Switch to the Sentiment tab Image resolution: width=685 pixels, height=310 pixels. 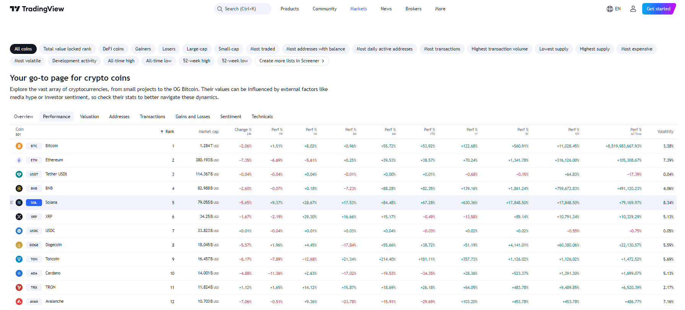click(231, 117)
